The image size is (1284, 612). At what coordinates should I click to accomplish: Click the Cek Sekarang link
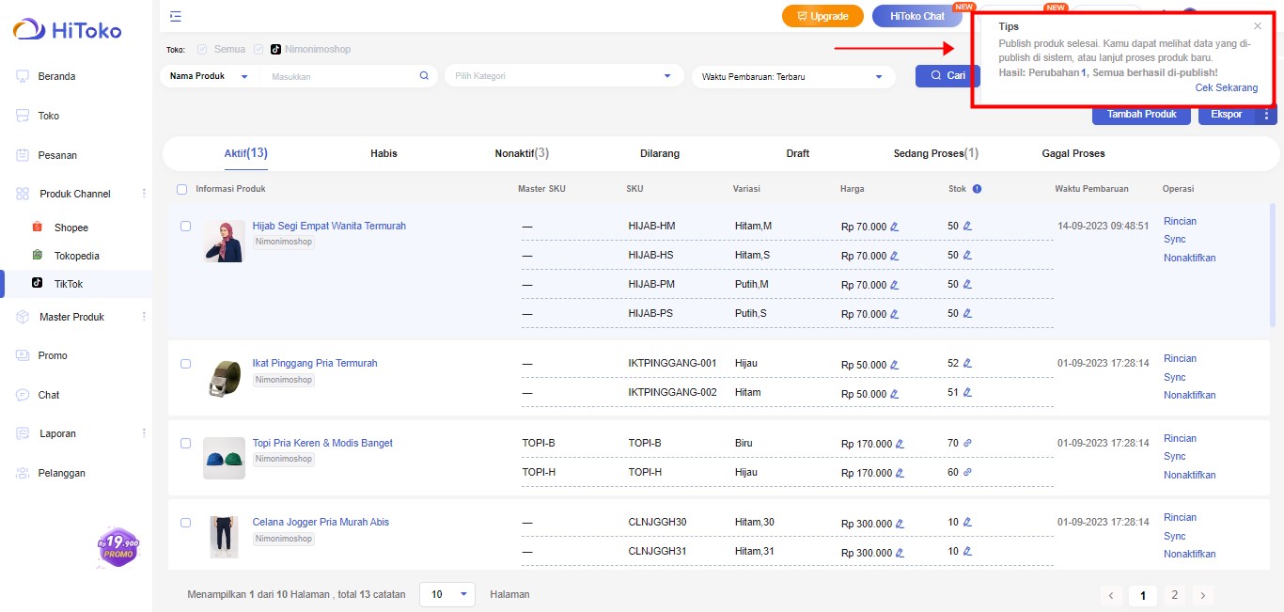[1226, 87]
